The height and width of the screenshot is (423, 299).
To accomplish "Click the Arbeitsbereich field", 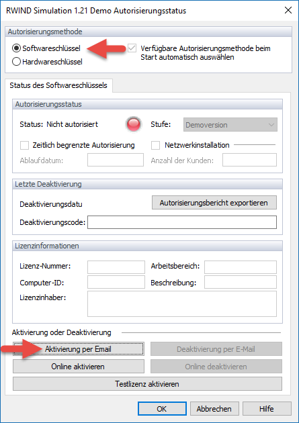I will [241, 267].
